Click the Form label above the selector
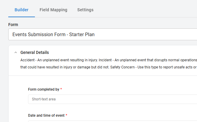 point(13,25)
